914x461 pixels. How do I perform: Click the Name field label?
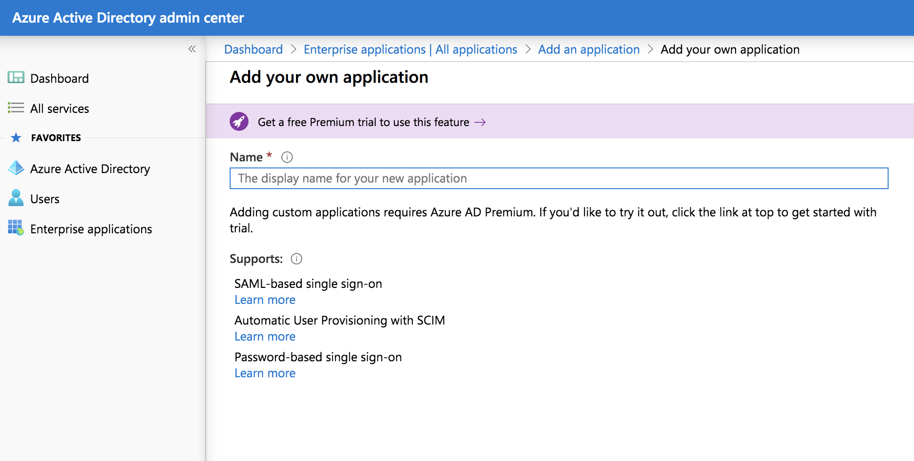[246, 157]
